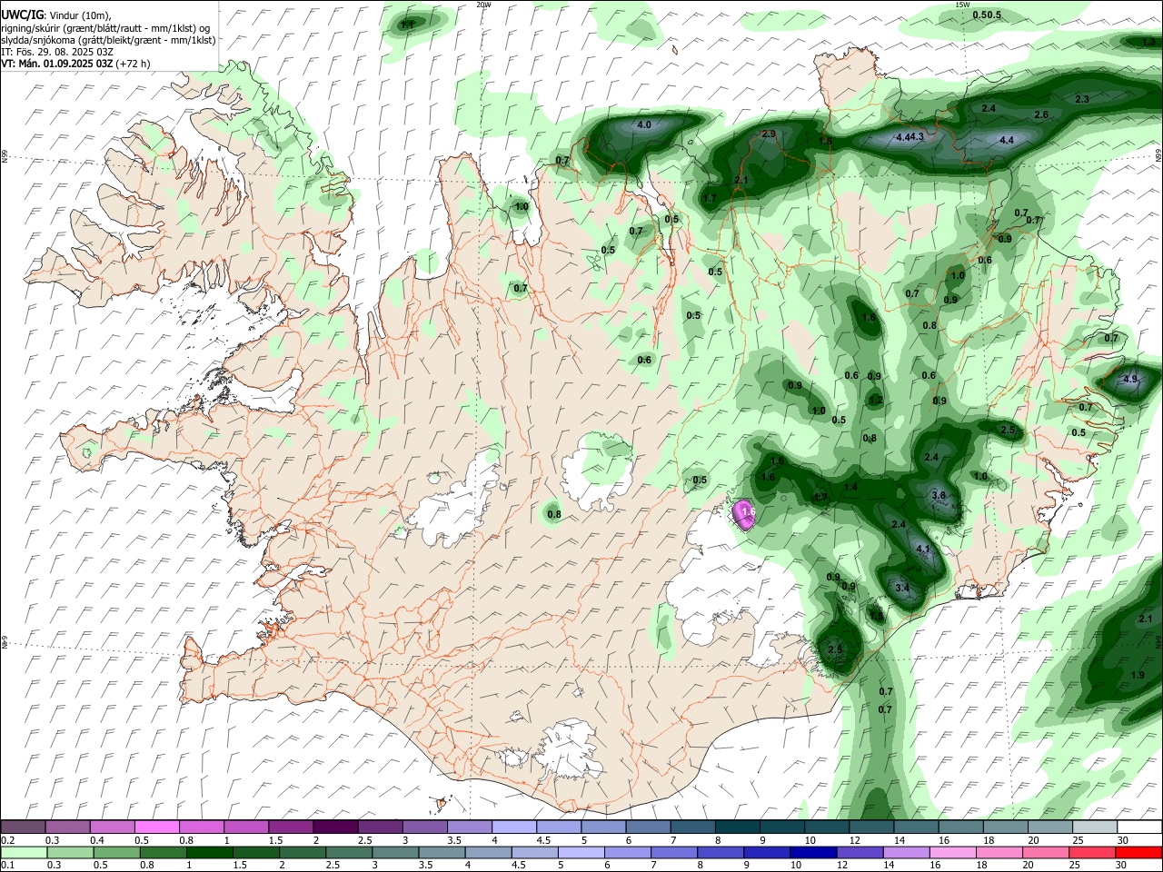This screenshot has height=872, width=1163.
Task: Click the white swatch labeled 30 in the snow scale
Action: pyautogui.click(x=1139, y=827)
